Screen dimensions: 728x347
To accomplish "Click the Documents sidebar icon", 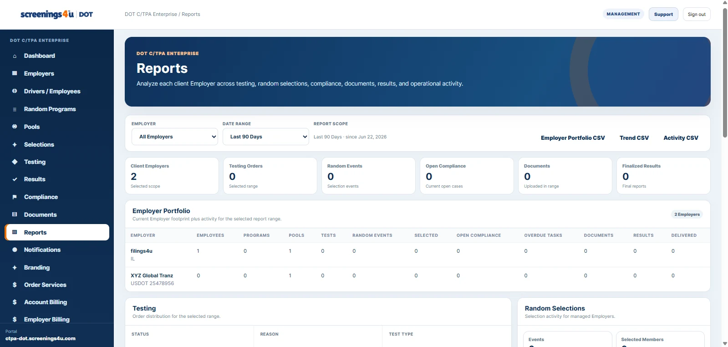I will point(15,214).
